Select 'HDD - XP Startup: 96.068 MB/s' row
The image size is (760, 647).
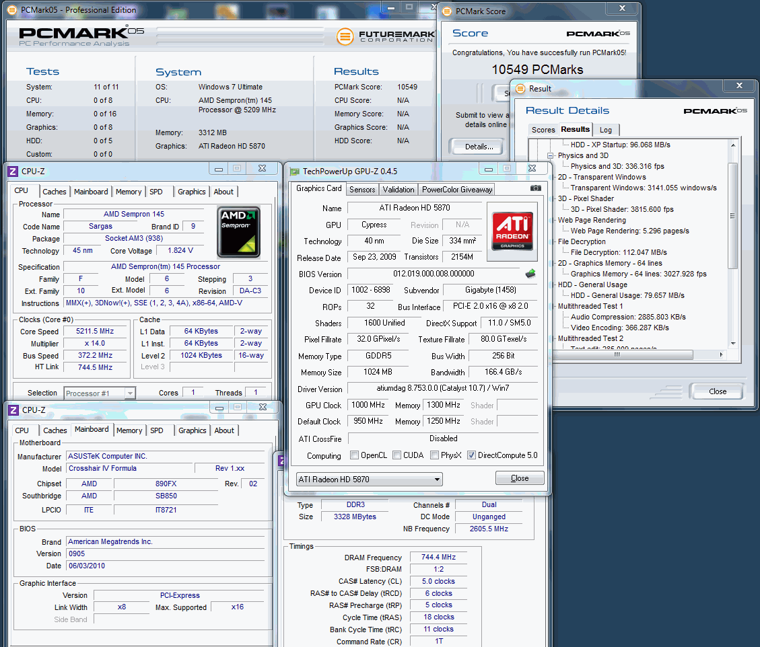(621, 145)
